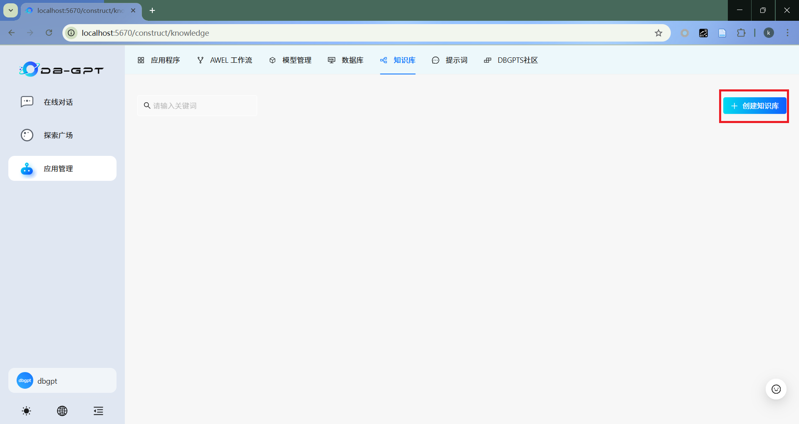The image size is (799, 424).
Task: Toggle light/dark theme sun icon
Action: coord(26,411)
